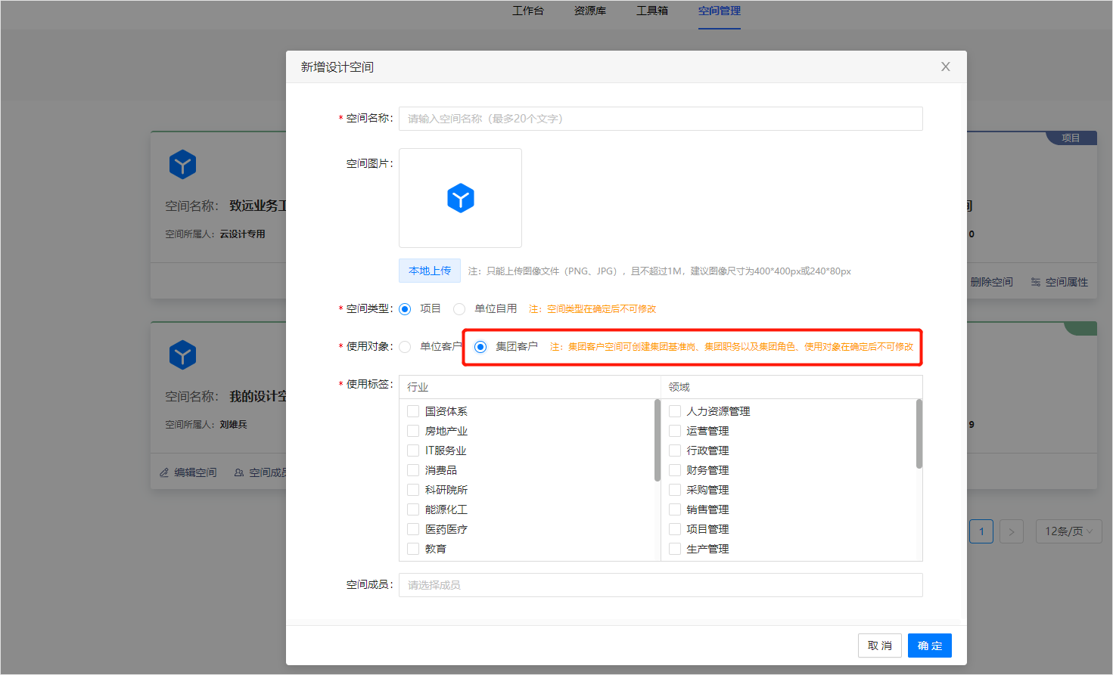Viewport: 1113px width, 675px height.
Task: Open the 工具箱 tab
Action: click(652, 11)
